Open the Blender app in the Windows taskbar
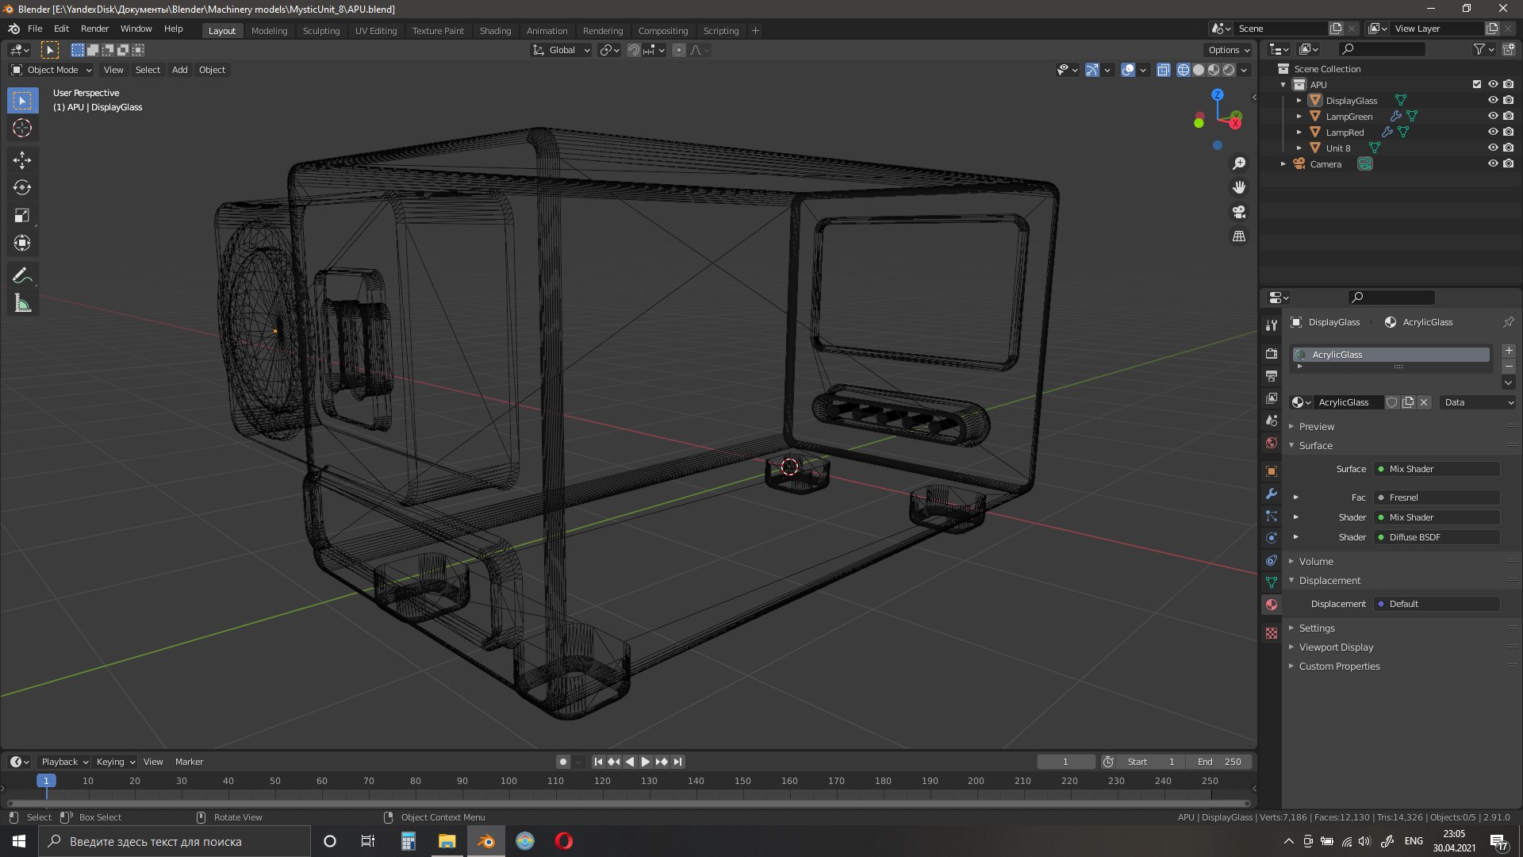This screenshot has width=1523, height=857. 486,841
